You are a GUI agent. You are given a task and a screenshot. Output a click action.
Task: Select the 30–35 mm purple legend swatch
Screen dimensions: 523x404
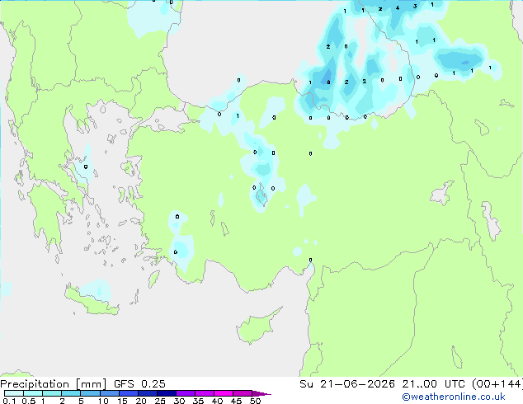185,393
